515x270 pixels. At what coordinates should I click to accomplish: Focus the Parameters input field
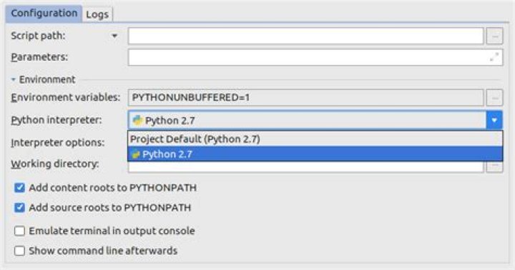pos(315,57)
